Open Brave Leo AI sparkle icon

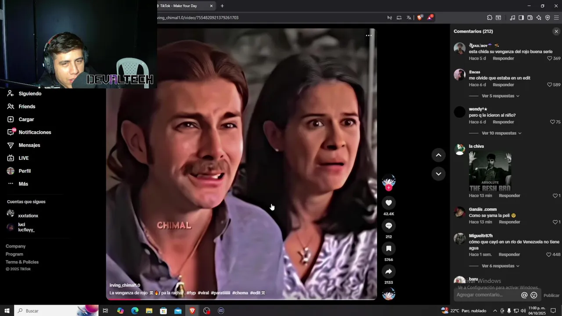[539, 18]
